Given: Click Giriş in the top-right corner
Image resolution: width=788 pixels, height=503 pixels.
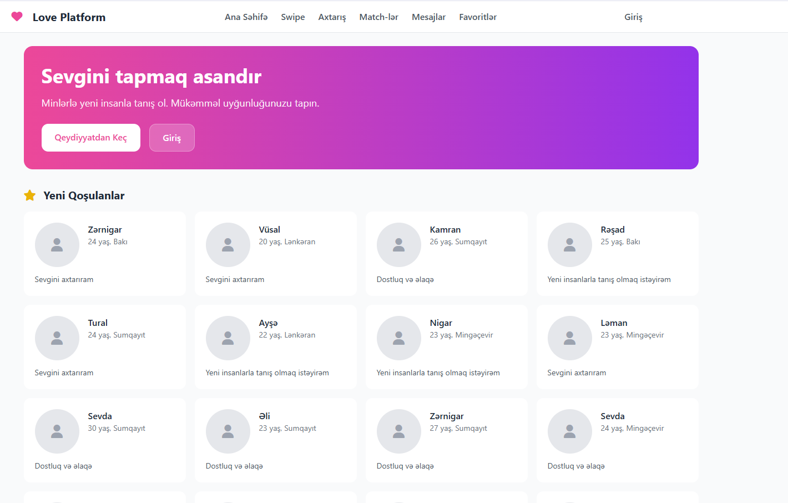Looking at the screenshot, I should tap(633, 17).
